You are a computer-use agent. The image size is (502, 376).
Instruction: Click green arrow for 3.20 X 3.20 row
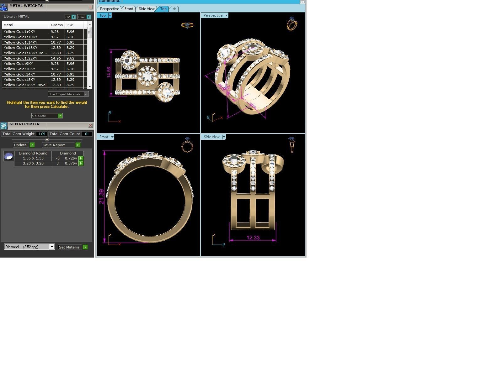coord(81,164)
